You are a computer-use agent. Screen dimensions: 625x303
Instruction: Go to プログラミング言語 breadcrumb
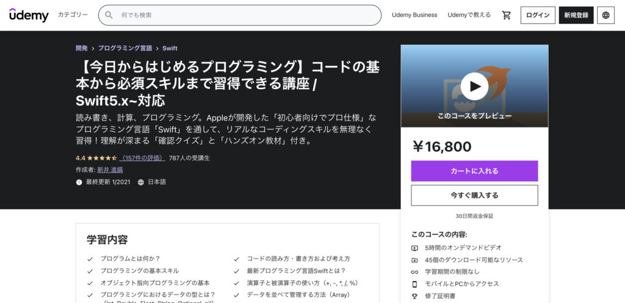(125, 48)
